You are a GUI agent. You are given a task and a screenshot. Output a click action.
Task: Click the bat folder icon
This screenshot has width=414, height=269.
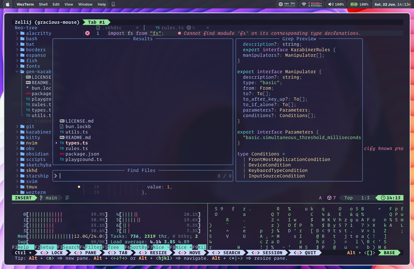click(x=23, y=44)
